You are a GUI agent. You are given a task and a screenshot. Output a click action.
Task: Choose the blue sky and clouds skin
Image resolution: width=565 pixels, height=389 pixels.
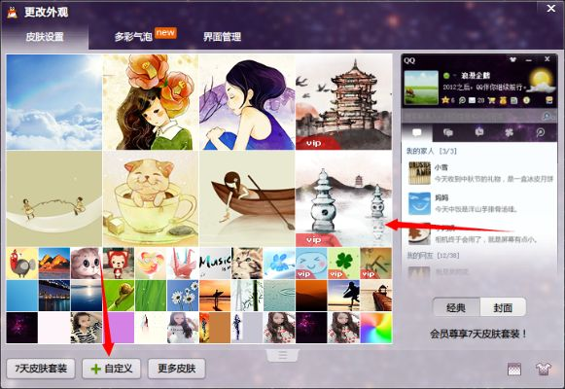pyautogui.click(x=54, y=102)
